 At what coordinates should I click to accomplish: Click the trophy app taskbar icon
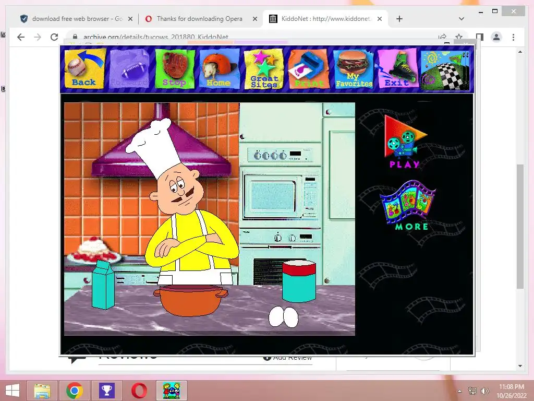click(x=107, y=391)
